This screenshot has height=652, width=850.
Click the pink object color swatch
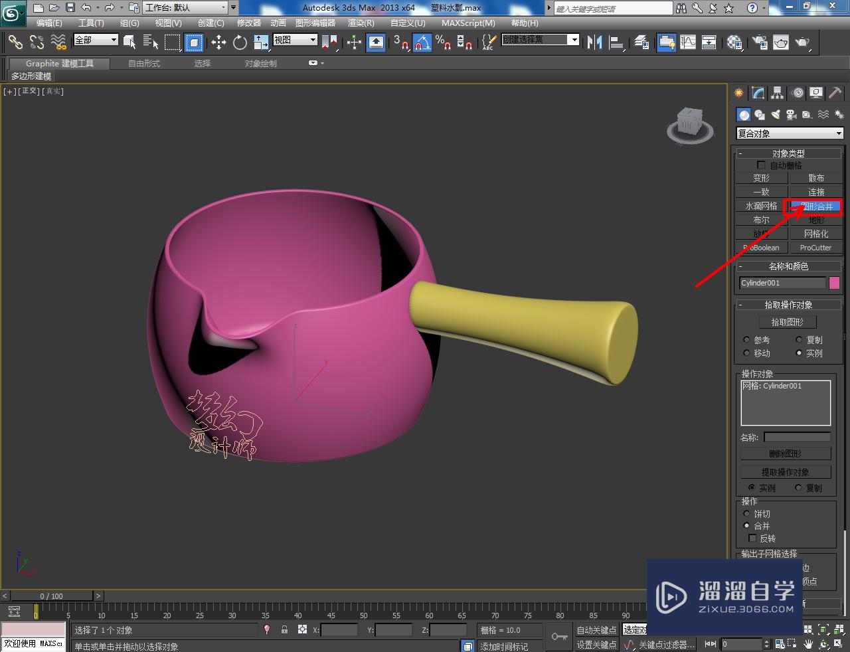coord(834,283)
